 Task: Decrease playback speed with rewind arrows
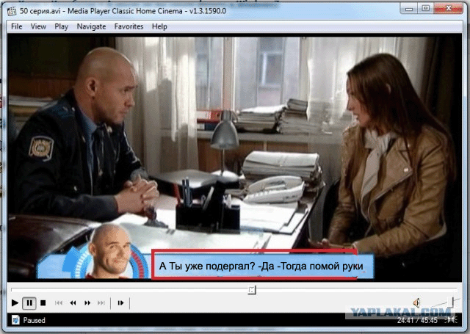(73, 303)
